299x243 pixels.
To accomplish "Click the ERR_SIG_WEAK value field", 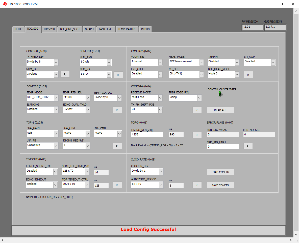I will point(223,134).
